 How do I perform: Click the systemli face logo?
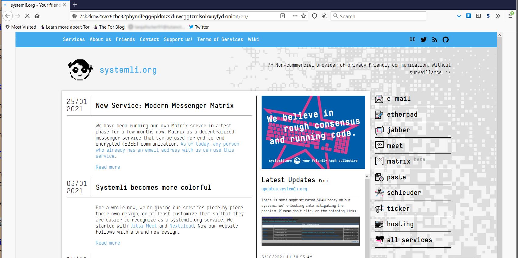click(x=80, y=70)
